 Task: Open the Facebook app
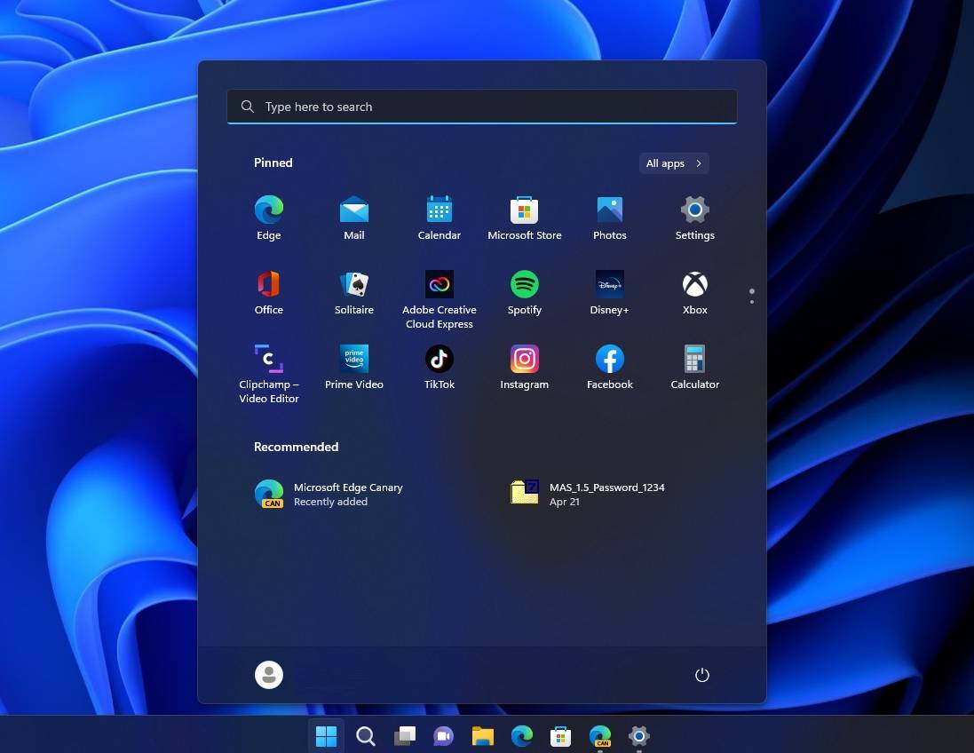click(609, 359)
